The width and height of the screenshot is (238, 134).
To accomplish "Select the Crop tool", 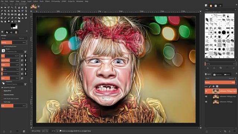I will 19,11.
